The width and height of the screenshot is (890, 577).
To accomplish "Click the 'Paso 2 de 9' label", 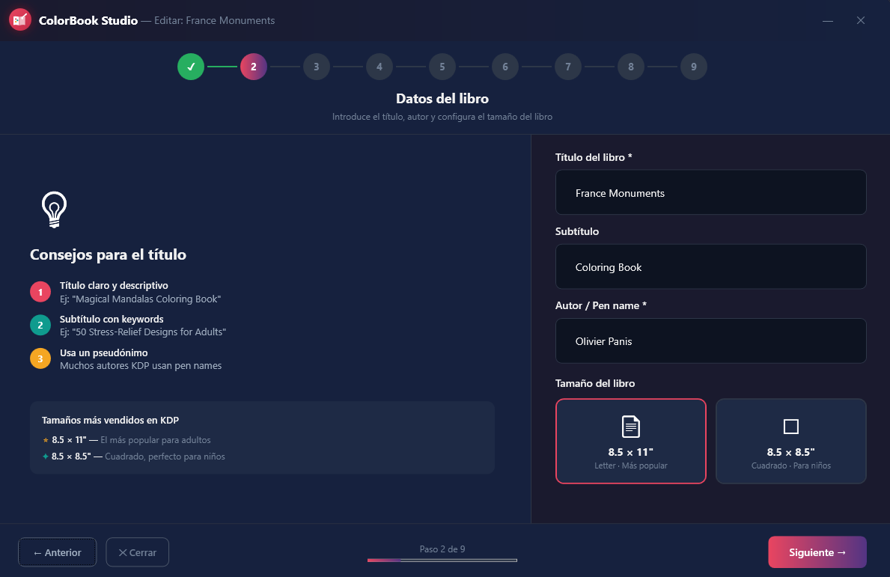I will click(442, 549).
